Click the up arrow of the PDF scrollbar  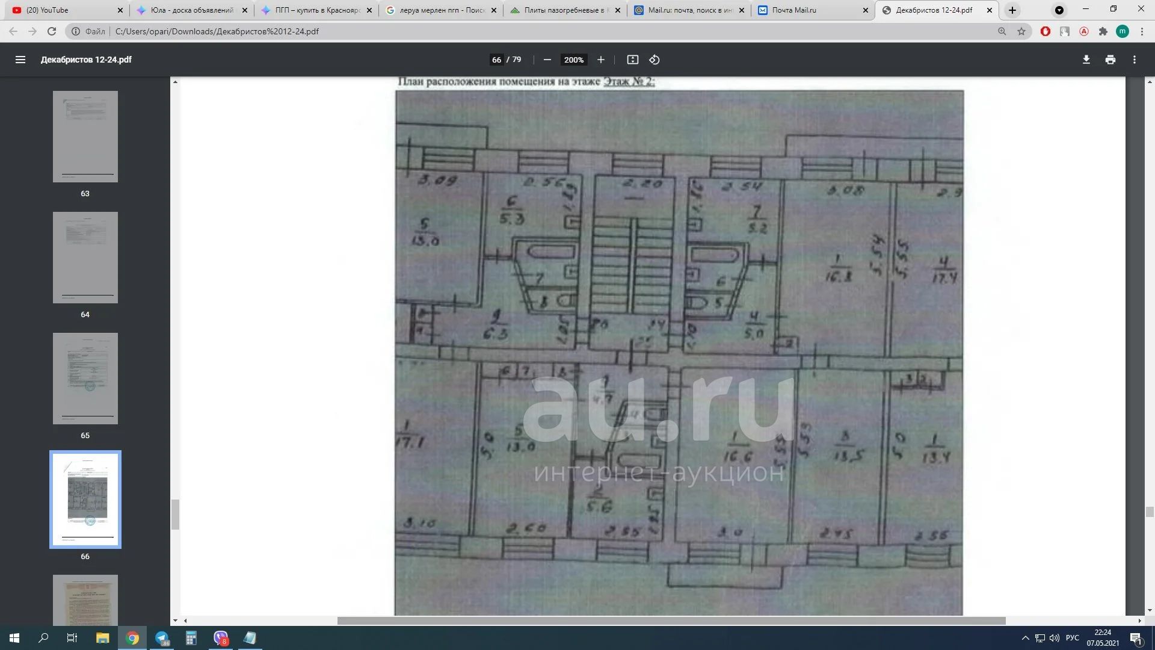tap(1150, 81)
